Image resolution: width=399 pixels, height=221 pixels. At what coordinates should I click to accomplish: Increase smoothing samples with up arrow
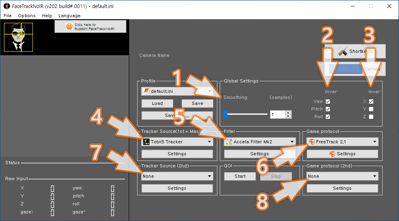tap(288, 113)
